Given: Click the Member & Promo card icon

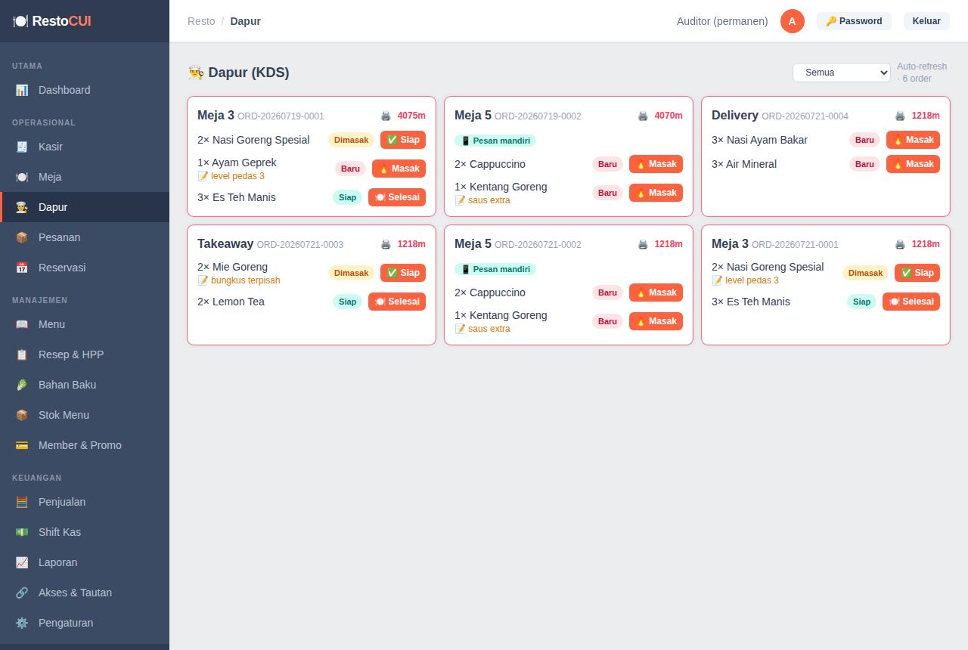Looking at the screenshot, I should pyautogui.click(x=22, y=445).
